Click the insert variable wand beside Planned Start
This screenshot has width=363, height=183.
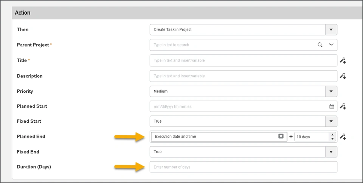(x=343, y=106)
